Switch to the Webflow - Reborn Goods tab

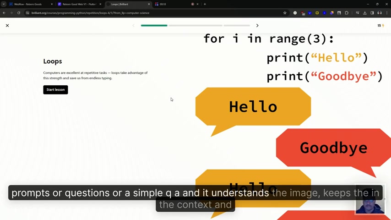(x=27, y=4)
